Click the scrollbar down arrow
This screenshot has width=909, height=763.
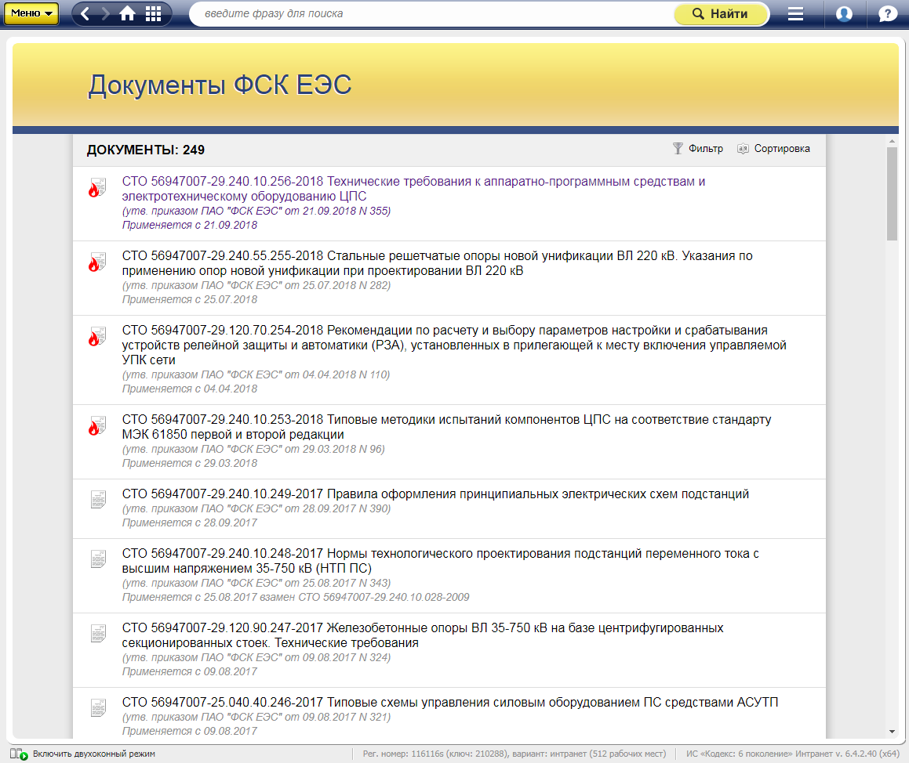892,732
